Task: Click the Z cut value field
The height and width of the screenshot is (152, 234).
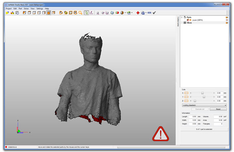Action: (x=219, y=101)
